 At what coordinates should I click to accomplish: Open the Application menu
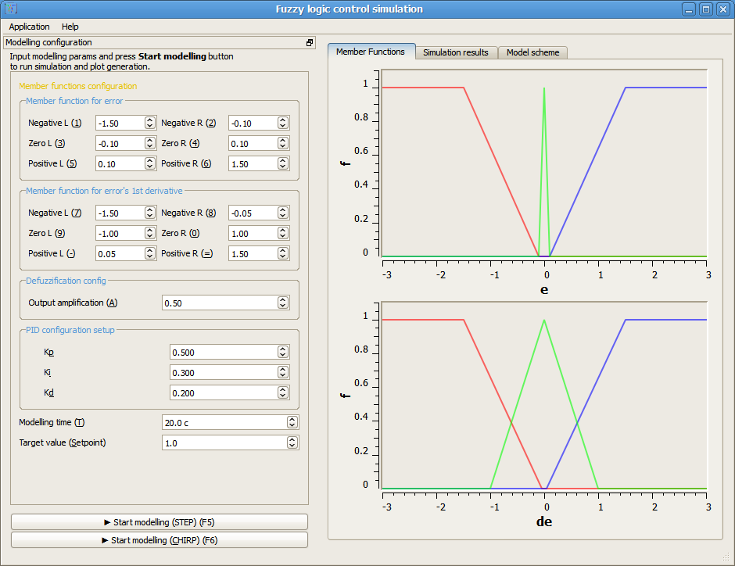tap(29, 26)
